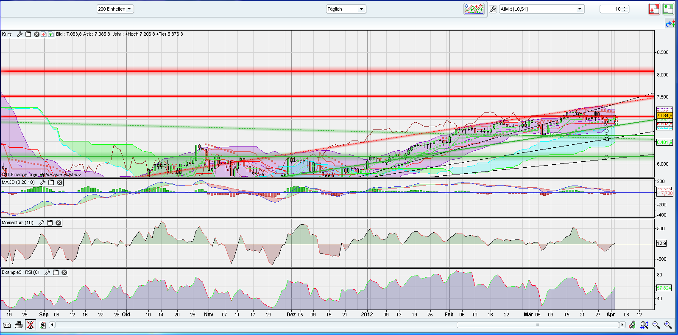Click the 8.500 price axis label
678x335 pixels.
[x=663, y=53]
